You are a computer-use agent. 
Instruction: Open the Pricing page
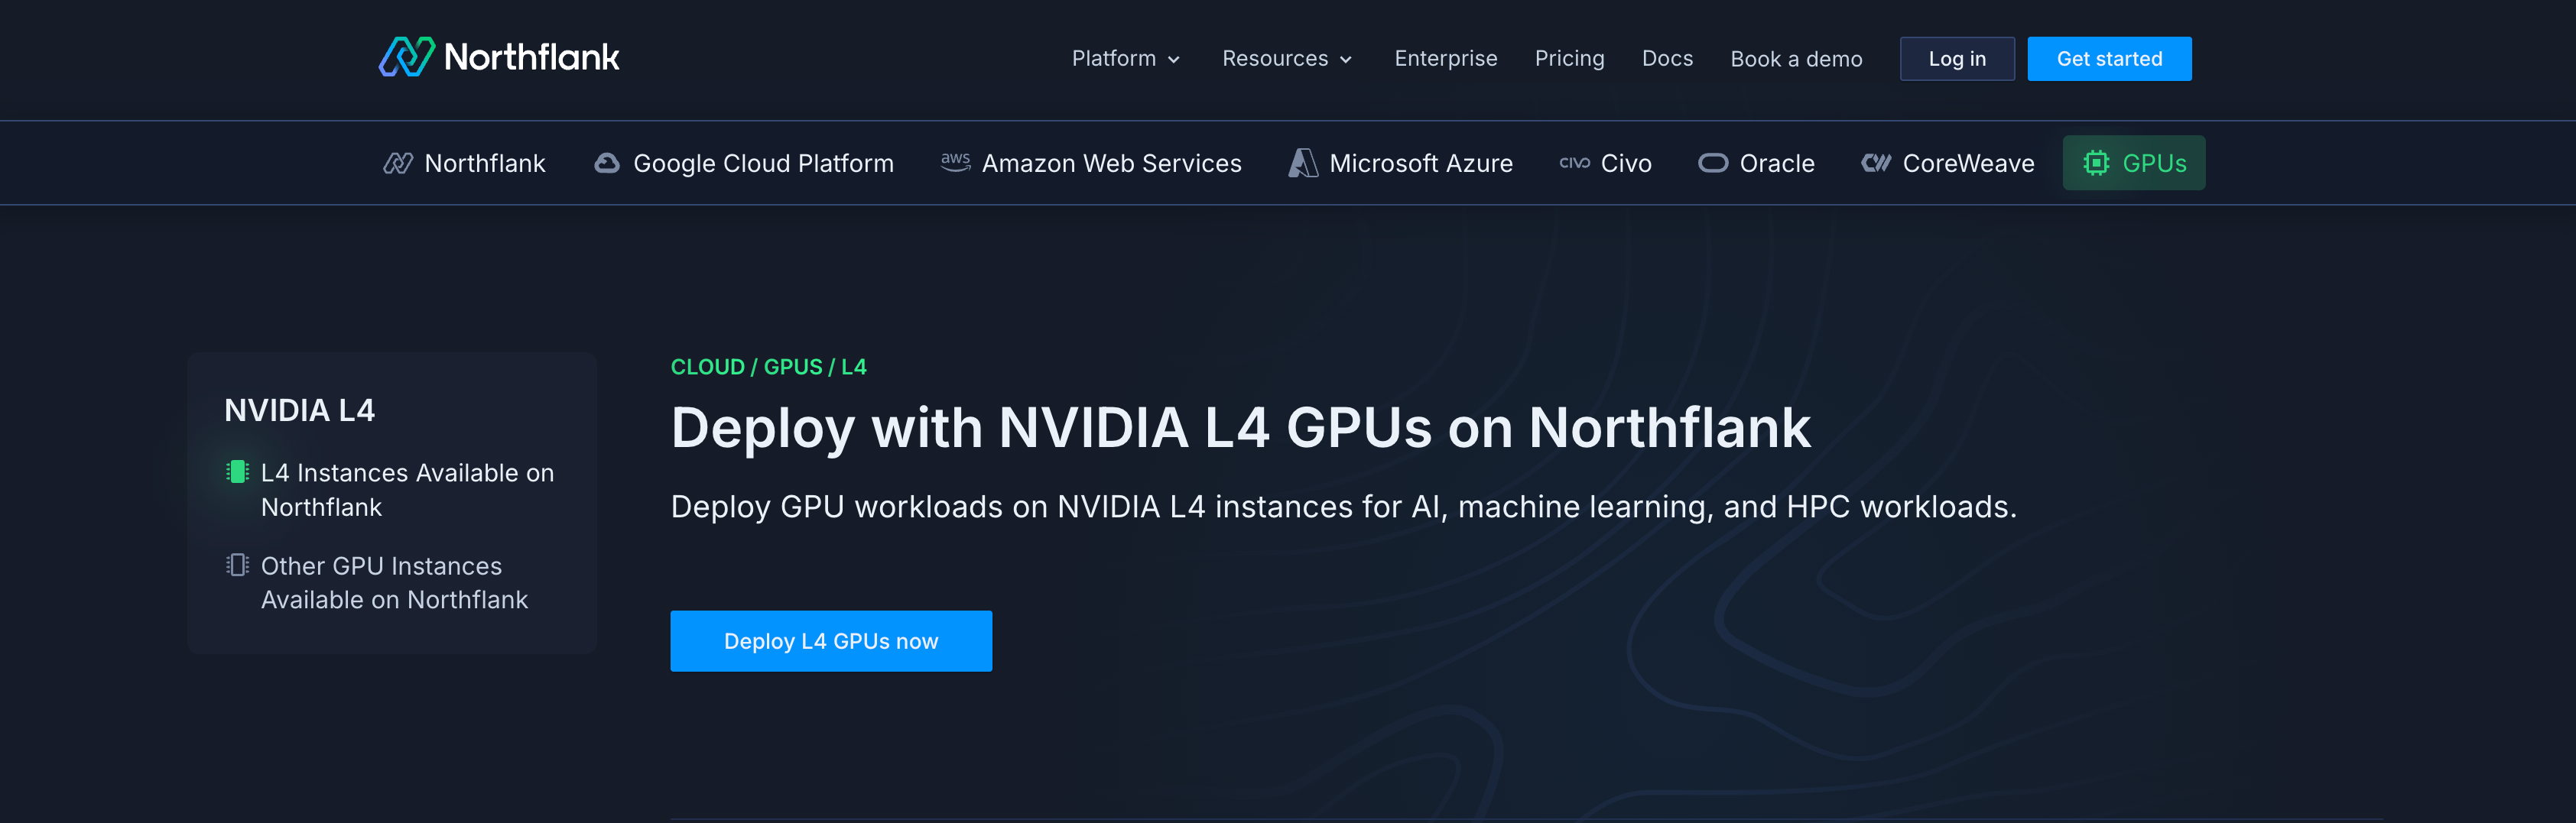tap(1569, 59)
